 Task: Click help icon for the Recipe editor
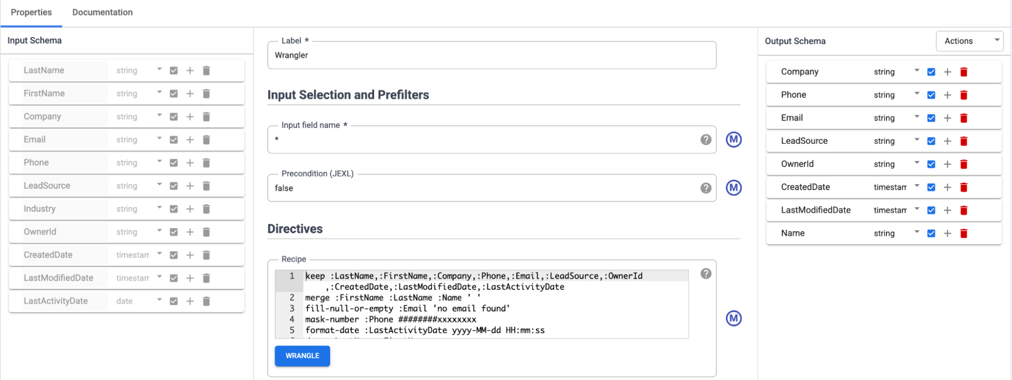(706, 274)
